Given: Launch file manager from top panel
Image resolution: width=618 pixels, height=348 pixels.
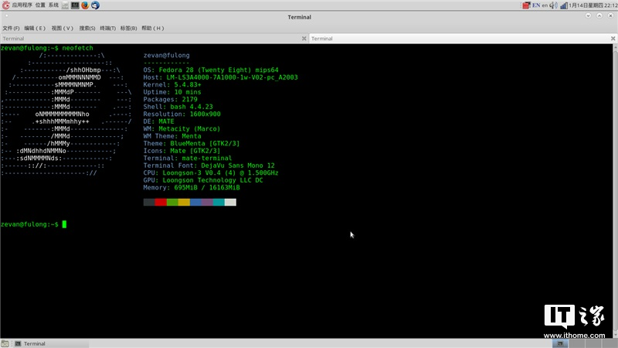Looking at the screenshot, I should [65, 5].
